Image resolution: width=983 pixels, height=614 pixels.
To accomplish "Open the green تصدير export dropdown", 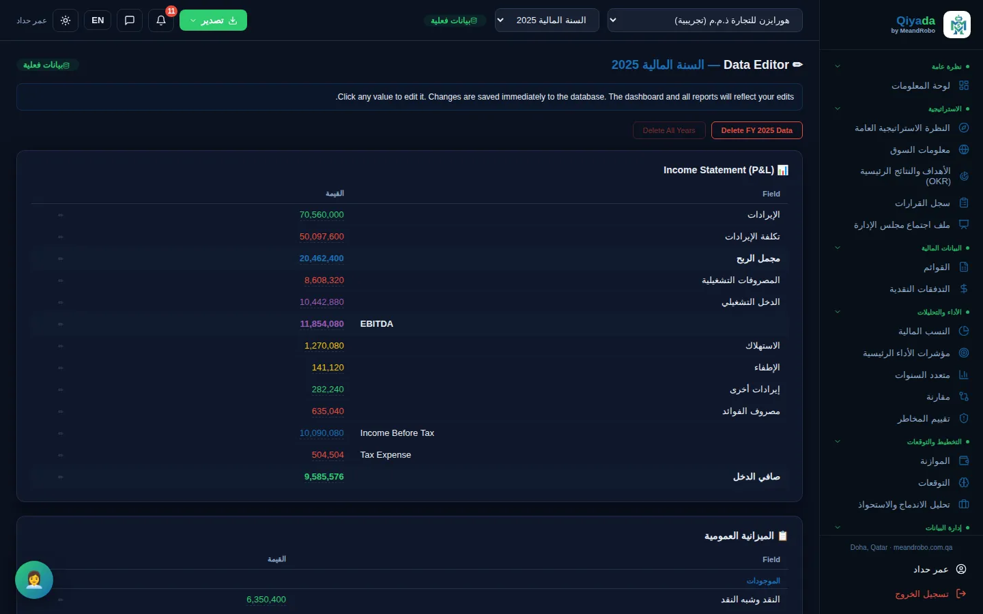I will point(213,20).
